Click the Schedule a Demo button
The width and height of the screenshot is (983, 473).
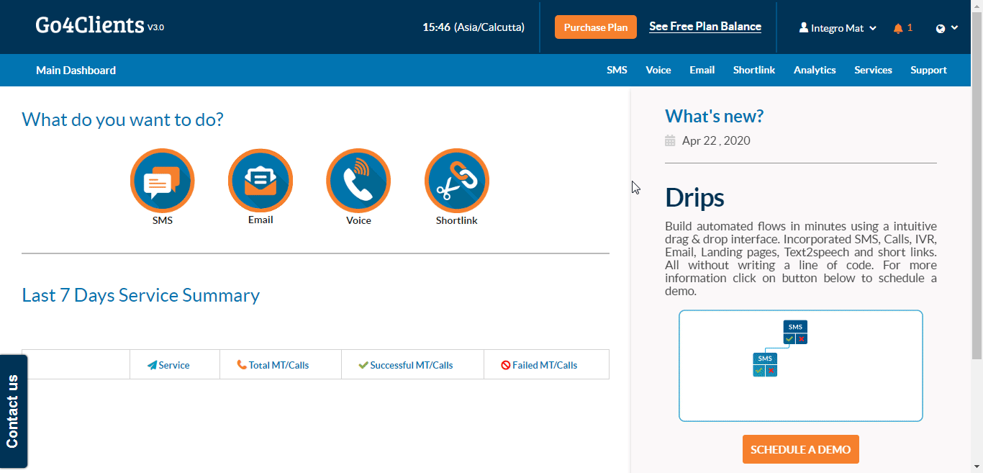(x=801, y=449)
